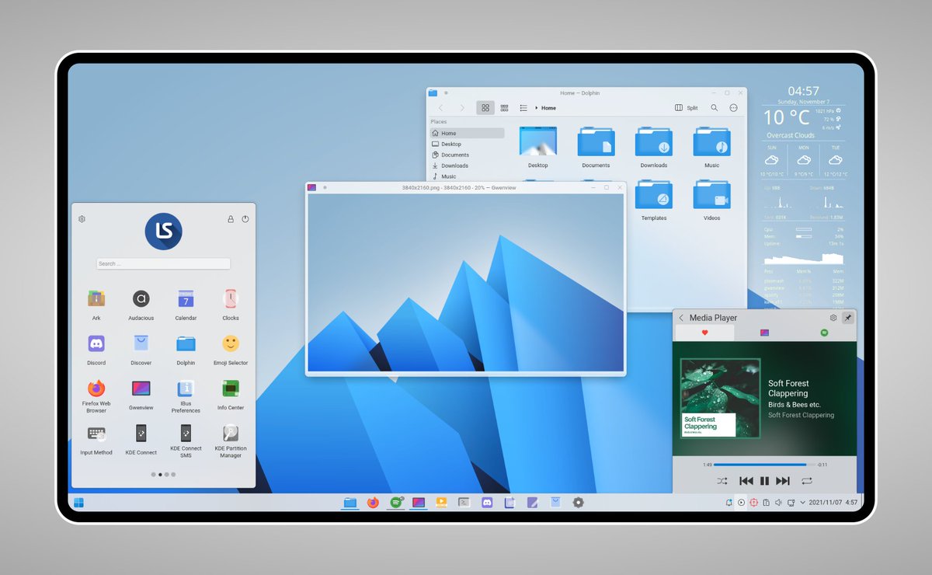Viewport: 932px width, 575px height.
Task: Open the Videos folder in Dolphin
Action: [711, 200]
